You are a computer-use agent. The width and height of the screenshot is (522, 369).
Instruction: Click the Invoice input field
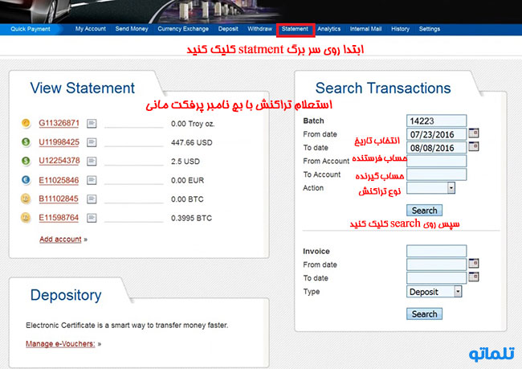(x=436, y=251)
